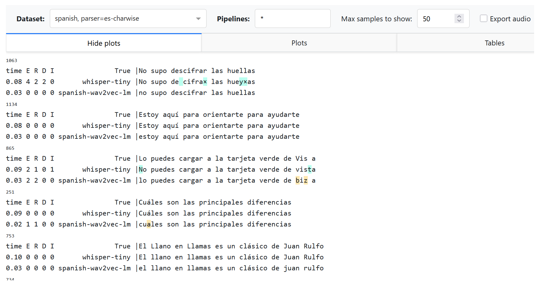
Task: Click the Dataset dropdown arrow
Action: pyautogui.click(x=198, y=18)
